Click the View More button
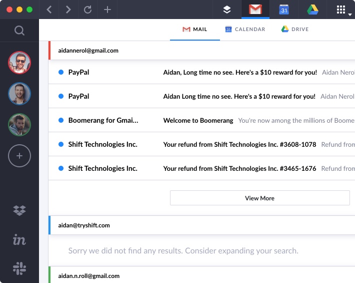The width and height of the screenshot is (355, 283). [260, 198]
